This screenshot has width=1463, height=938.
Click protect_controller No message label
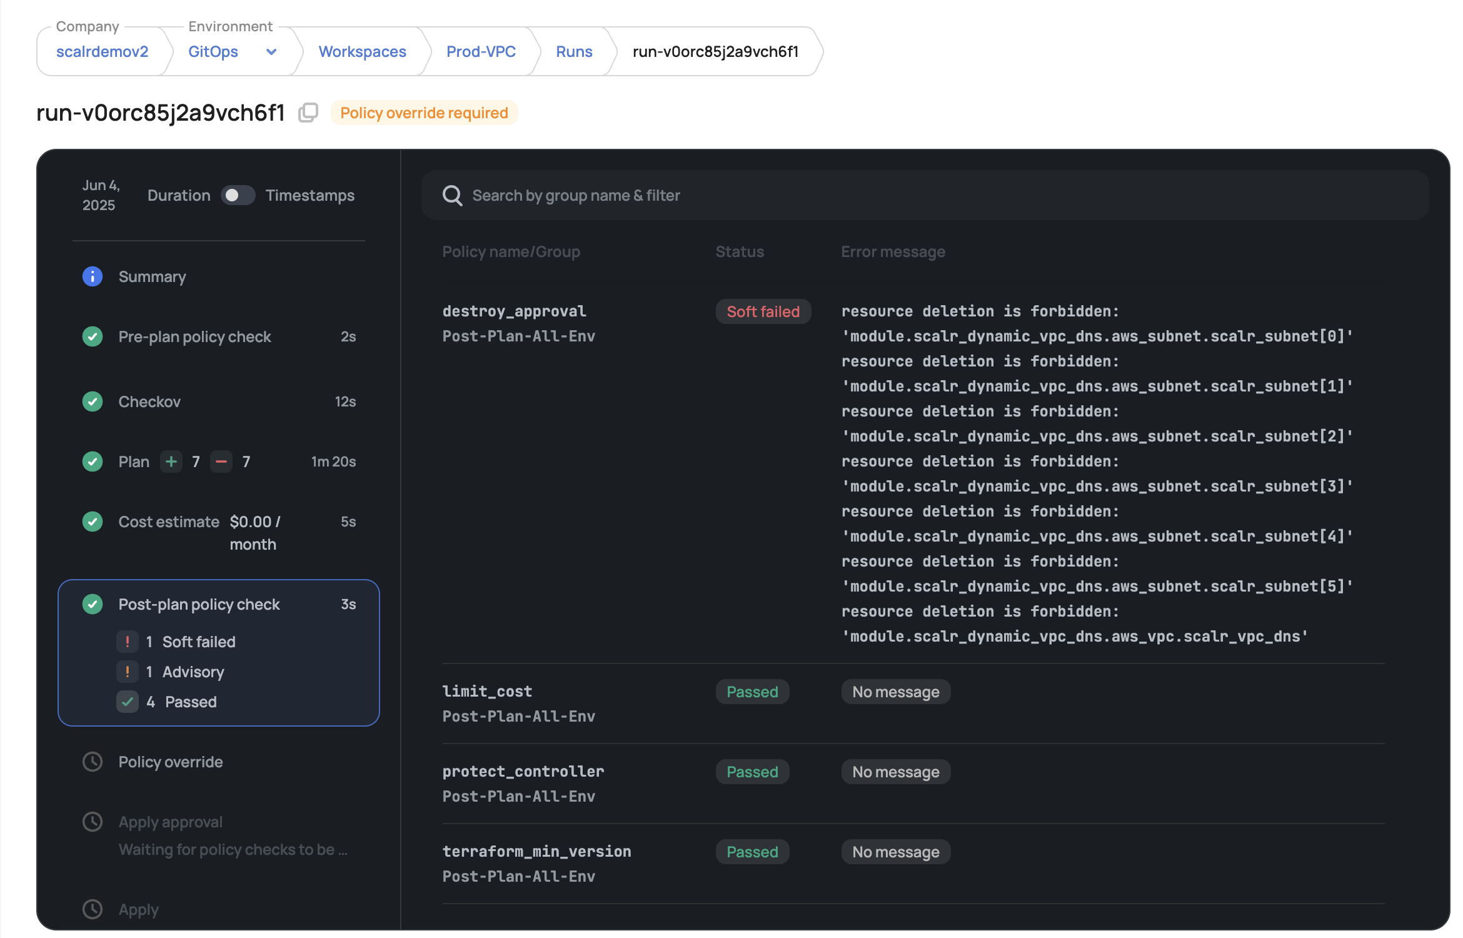click(x=895, y=772)
